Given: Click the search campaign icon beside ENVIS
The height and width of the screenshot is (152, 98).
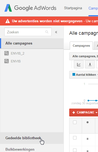Looking at the screenshot, I should coord(7,61).
